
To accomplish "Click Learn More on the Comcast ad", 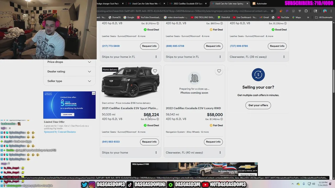I will coord(68,114).
